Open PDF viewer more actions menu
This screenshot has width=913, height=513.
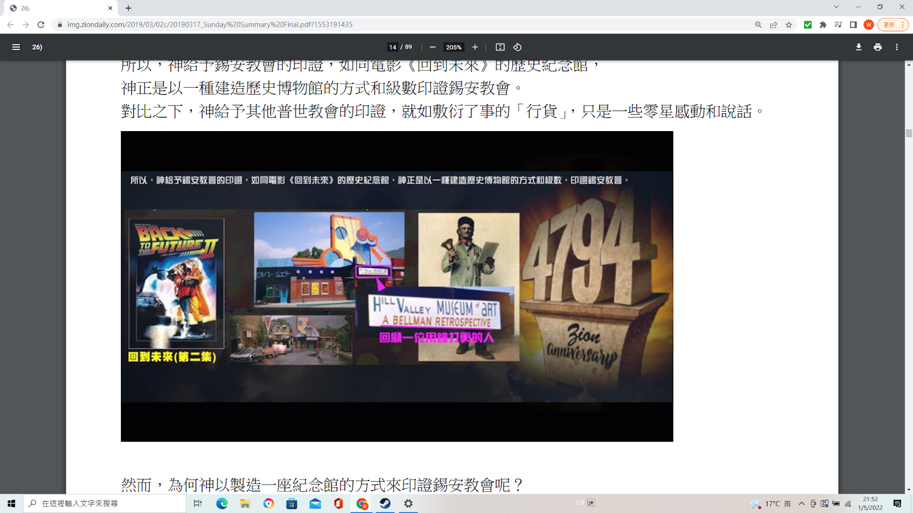(x=896, y=47)
